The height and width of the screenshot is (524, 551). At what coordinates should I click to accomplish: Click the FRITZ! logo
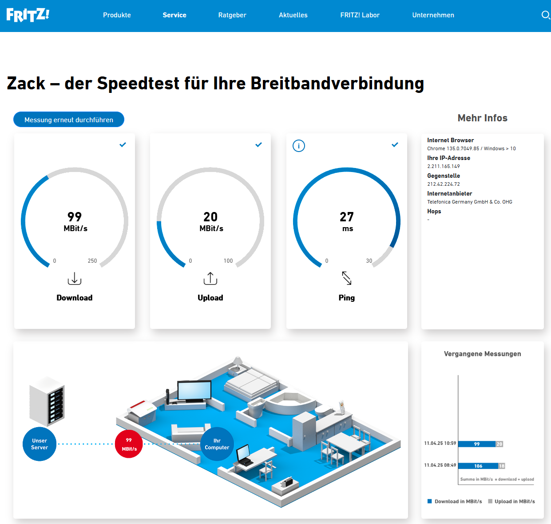[28, 15]
